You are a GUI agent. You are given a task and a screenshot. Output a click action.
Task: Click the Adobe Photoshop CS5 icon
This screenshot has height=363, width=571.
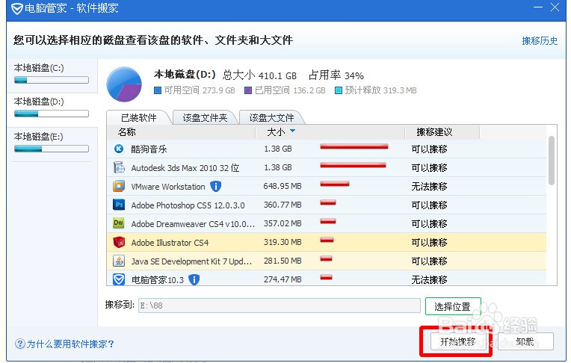pos(118,205)
